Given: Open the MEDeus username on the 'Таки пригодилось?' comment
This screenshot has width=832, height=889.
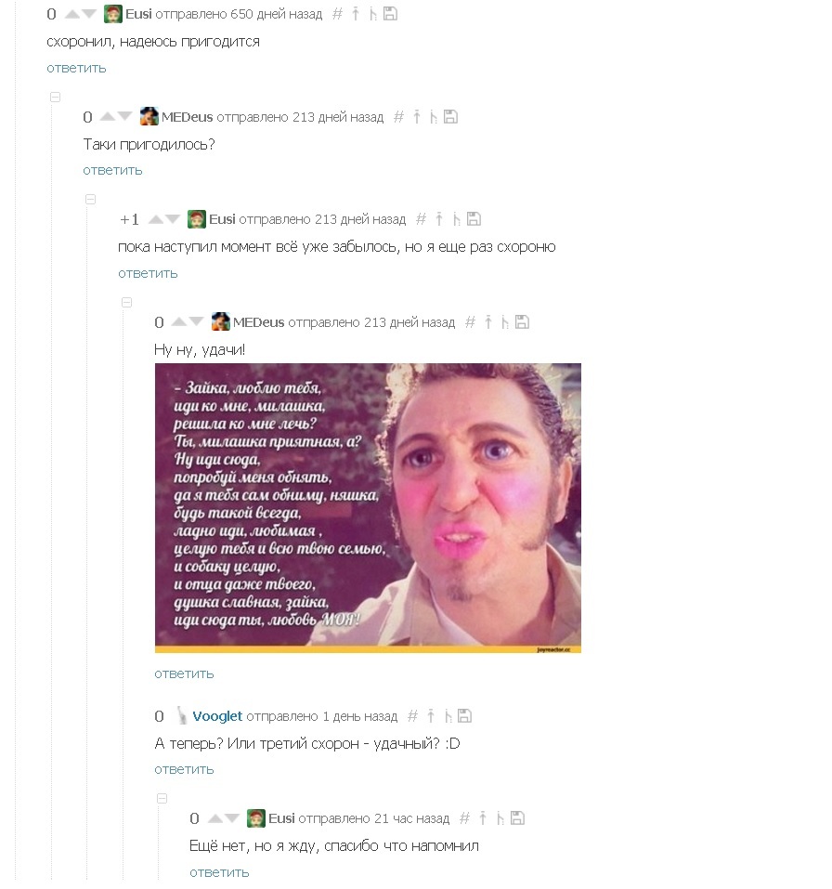Looking at the screenshot, I should point(187,117).
